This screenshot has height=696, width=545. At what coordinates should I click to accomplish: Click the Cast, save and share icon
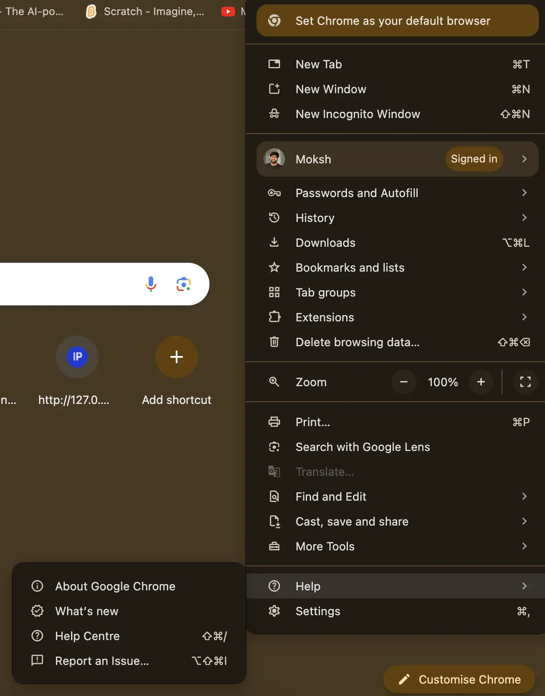click(x=274, y=522)
